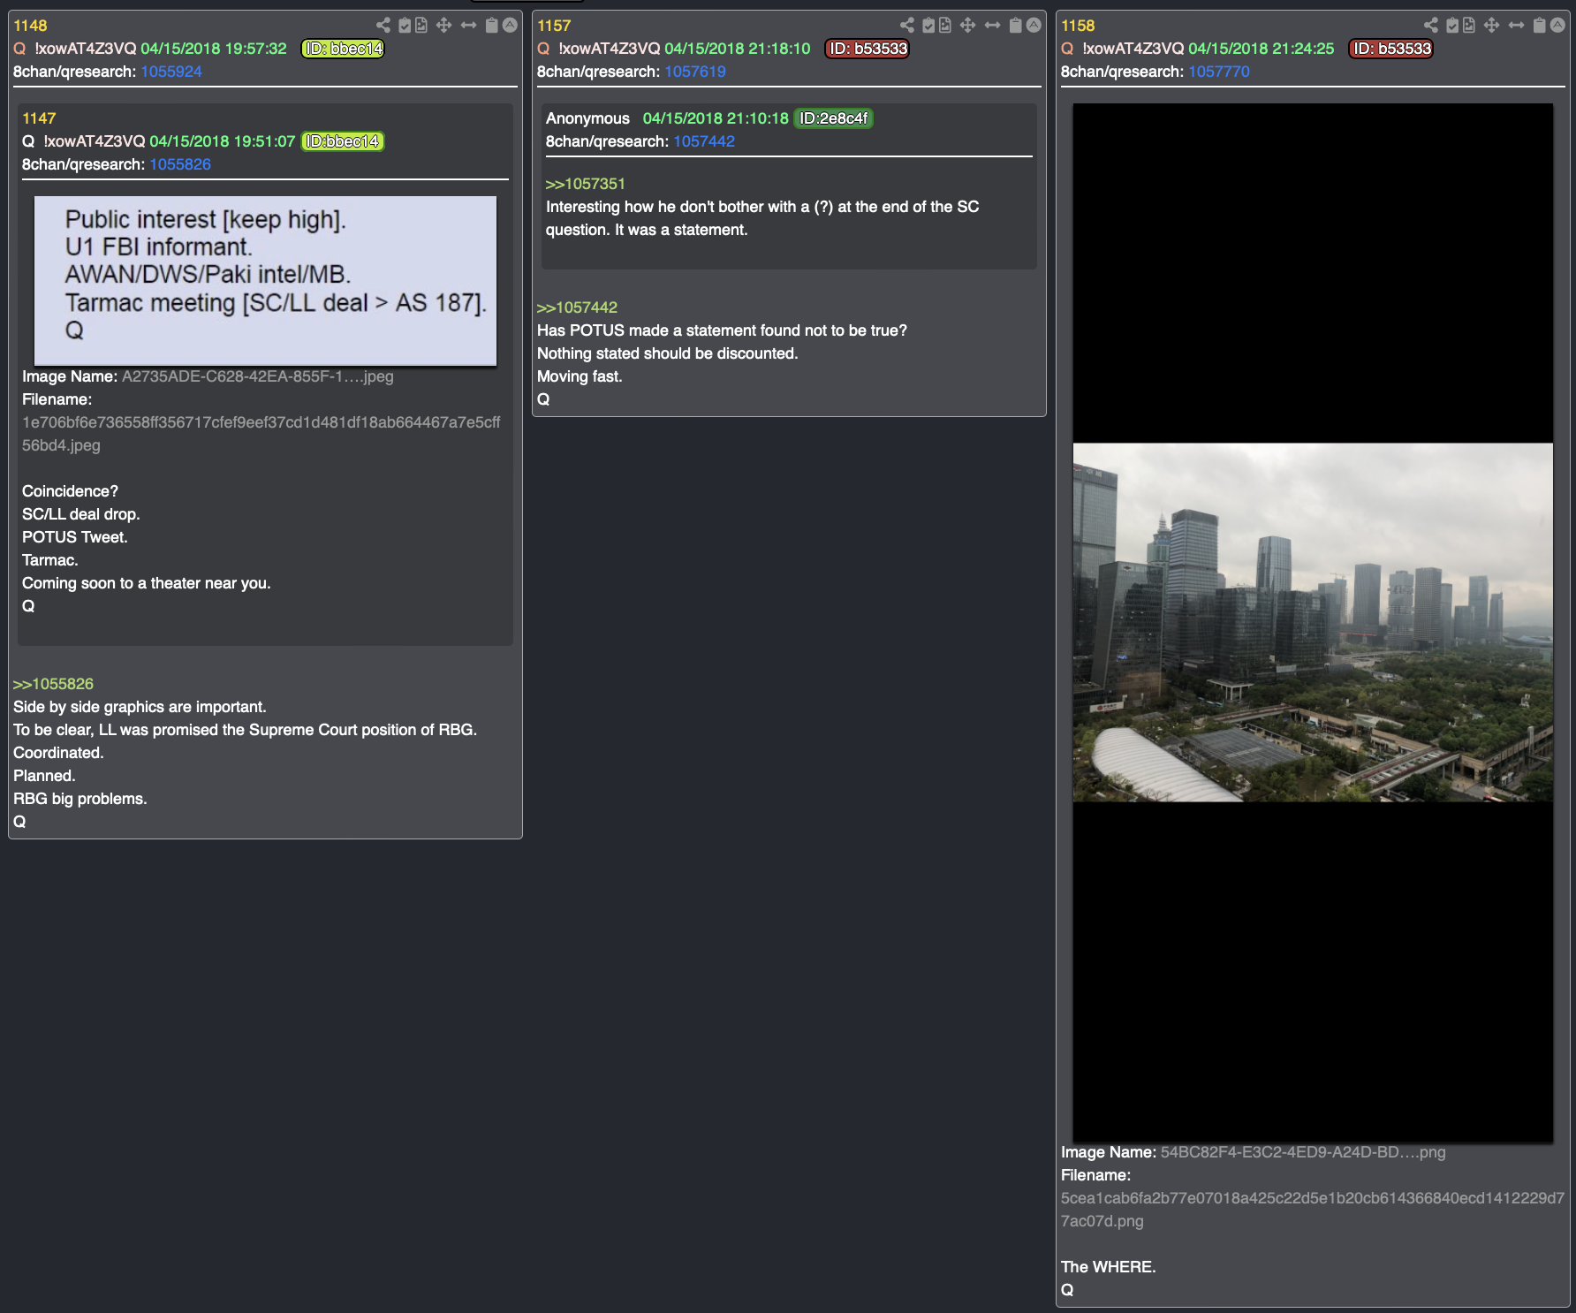Click 'Side by side graphics are important.'

click(x=140, y=707)
